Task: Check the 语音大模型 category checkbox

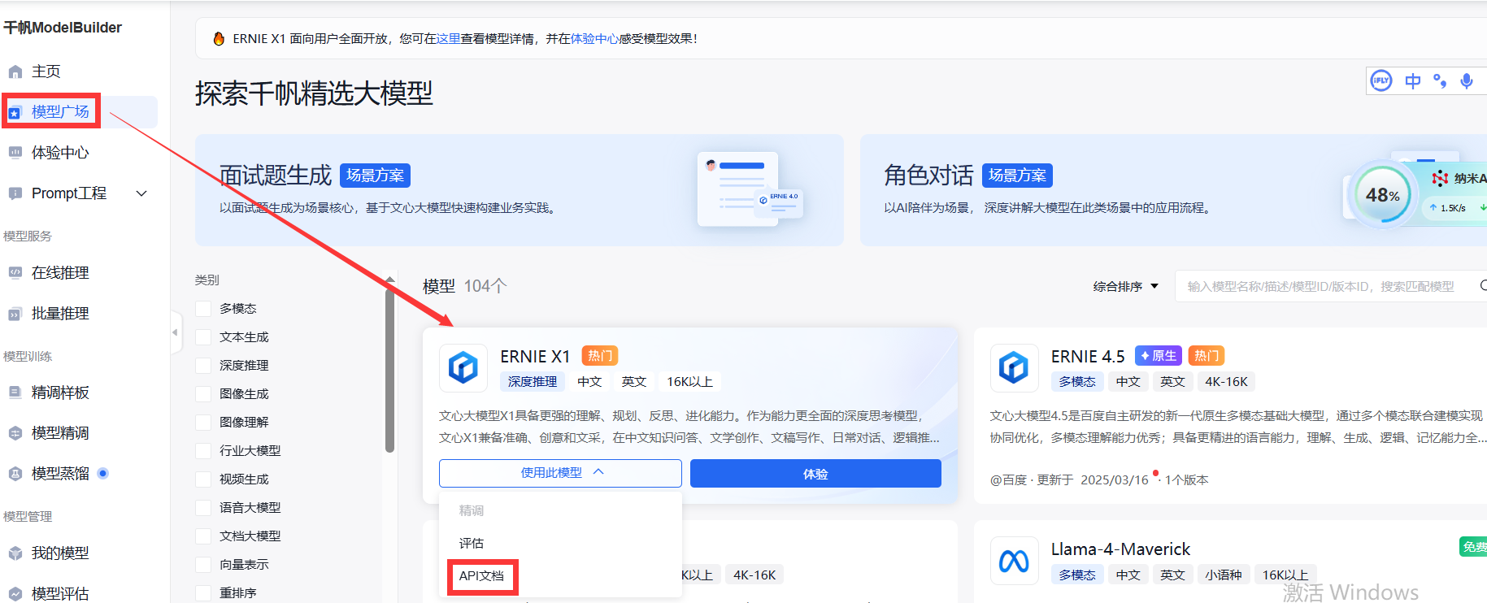Action: coord(203,507)
